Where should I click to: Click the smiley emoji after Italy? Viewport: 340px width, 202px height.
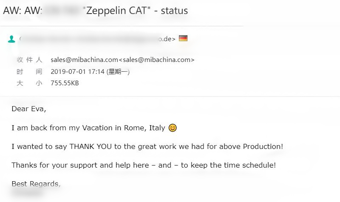point(173,128)
